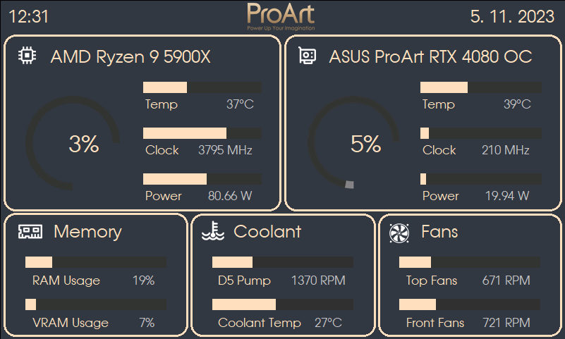565x339 pixels.
Task: Click the CPU Clock progress bar
Action: 202,133
